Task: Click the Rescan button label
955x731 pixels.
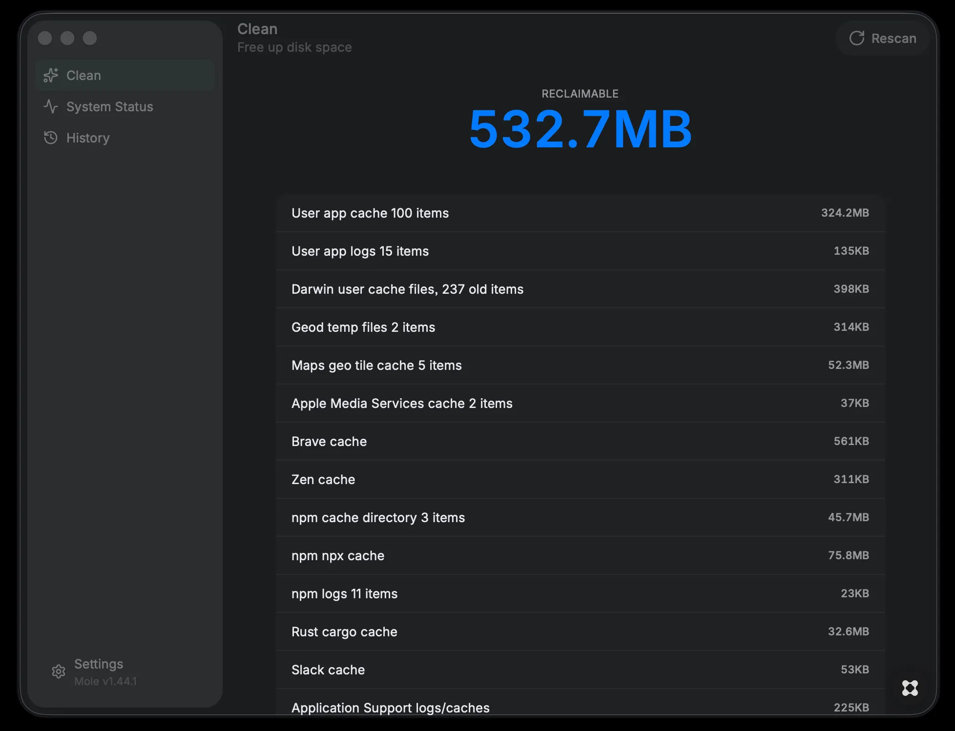Action: coord(893,39)
